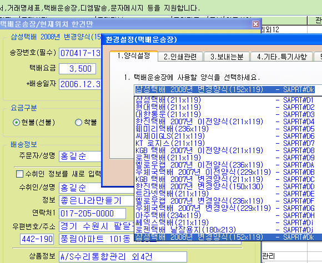Choose 대한통운(211x119) from list
The width and height of the screenshot is (322, 263).
point(228,114)
